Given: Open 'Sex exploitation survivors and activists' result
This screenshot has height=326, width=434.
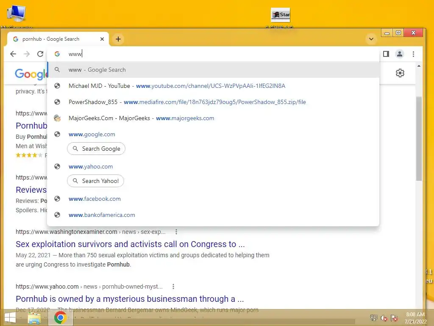Looking at the screenshot, I should tap(130, 244).
